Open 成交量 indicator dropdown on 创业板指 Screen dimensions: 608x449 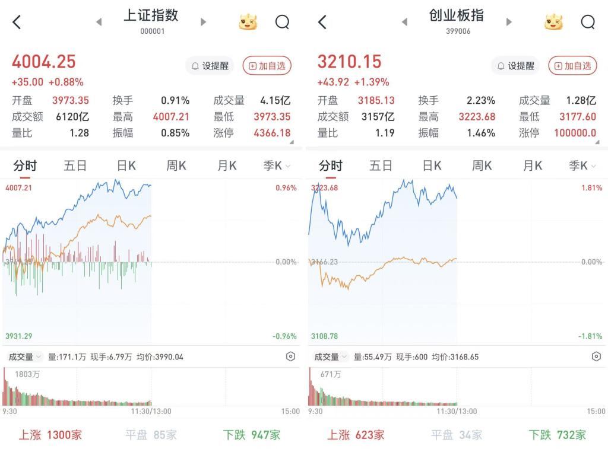pos(330,356)
